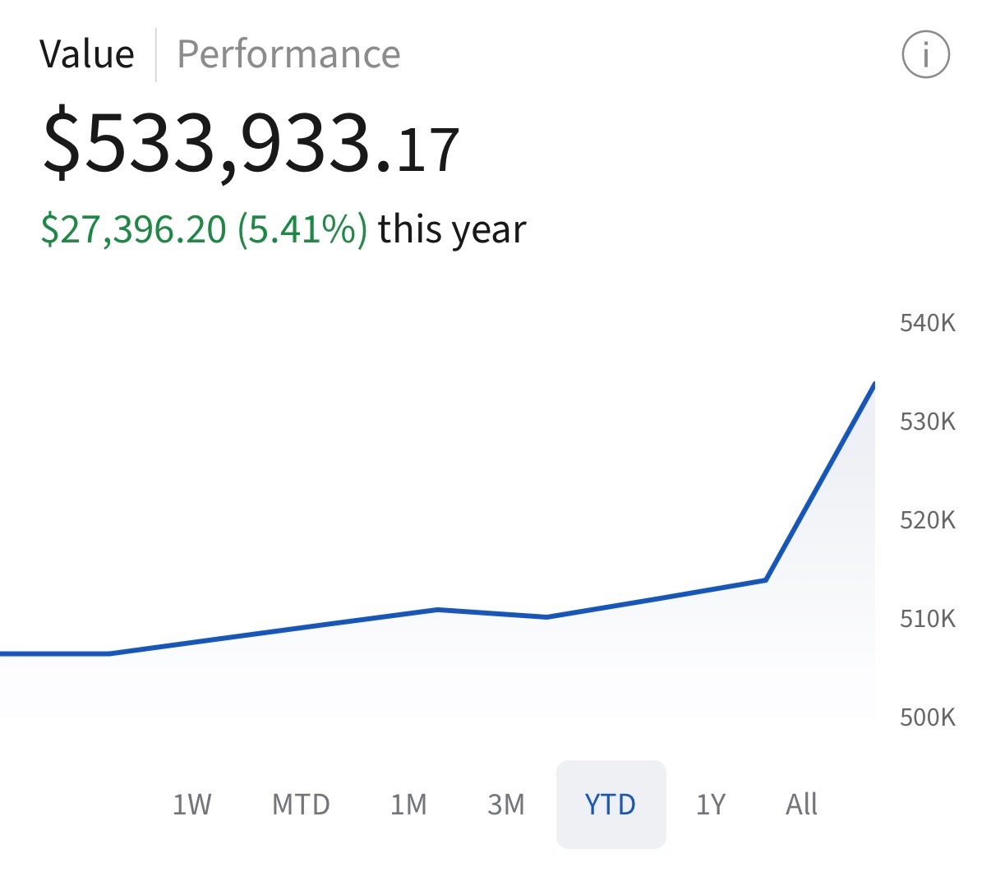Viewport: 991px width, 881px height.
Task: Click the 530K axis label
Action: (928, 422)
